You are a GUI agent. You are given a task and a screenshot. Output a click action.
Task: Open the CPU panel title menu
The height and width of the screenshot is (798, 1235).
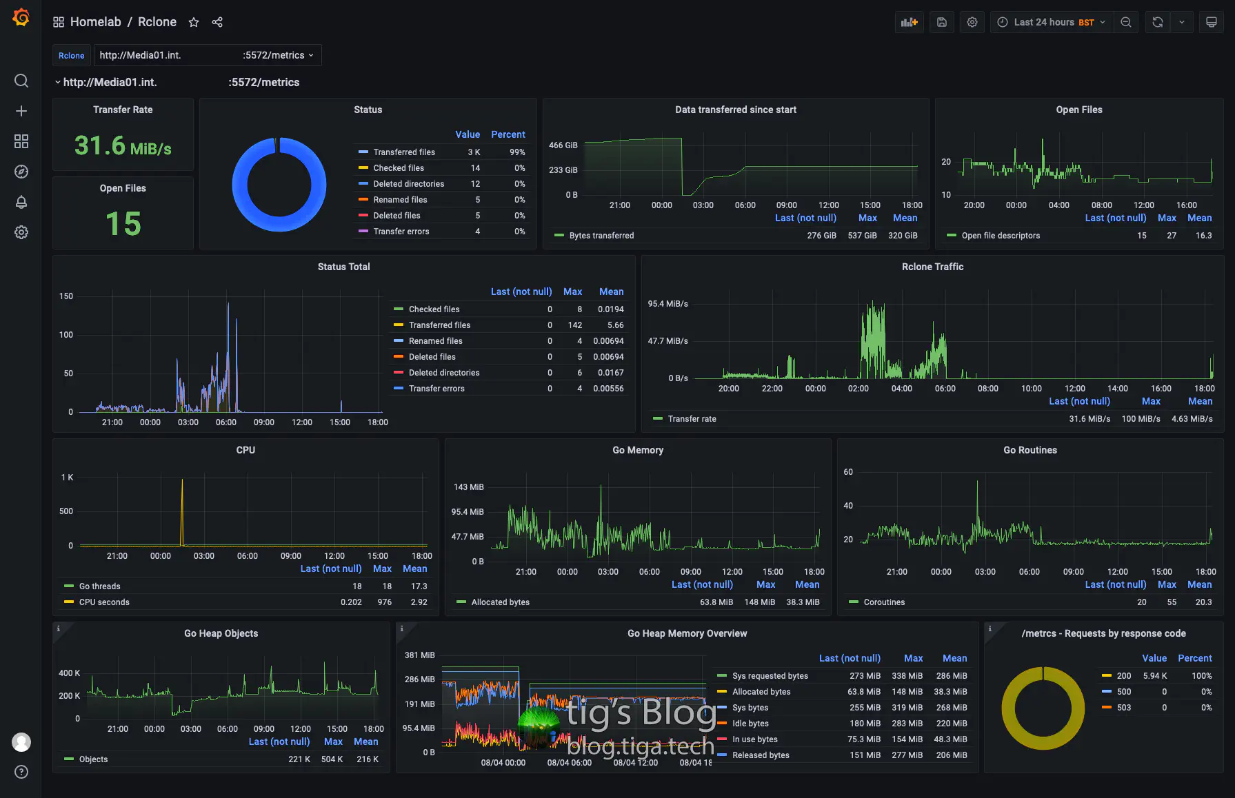pyautogui.click(x=245, y=450)
